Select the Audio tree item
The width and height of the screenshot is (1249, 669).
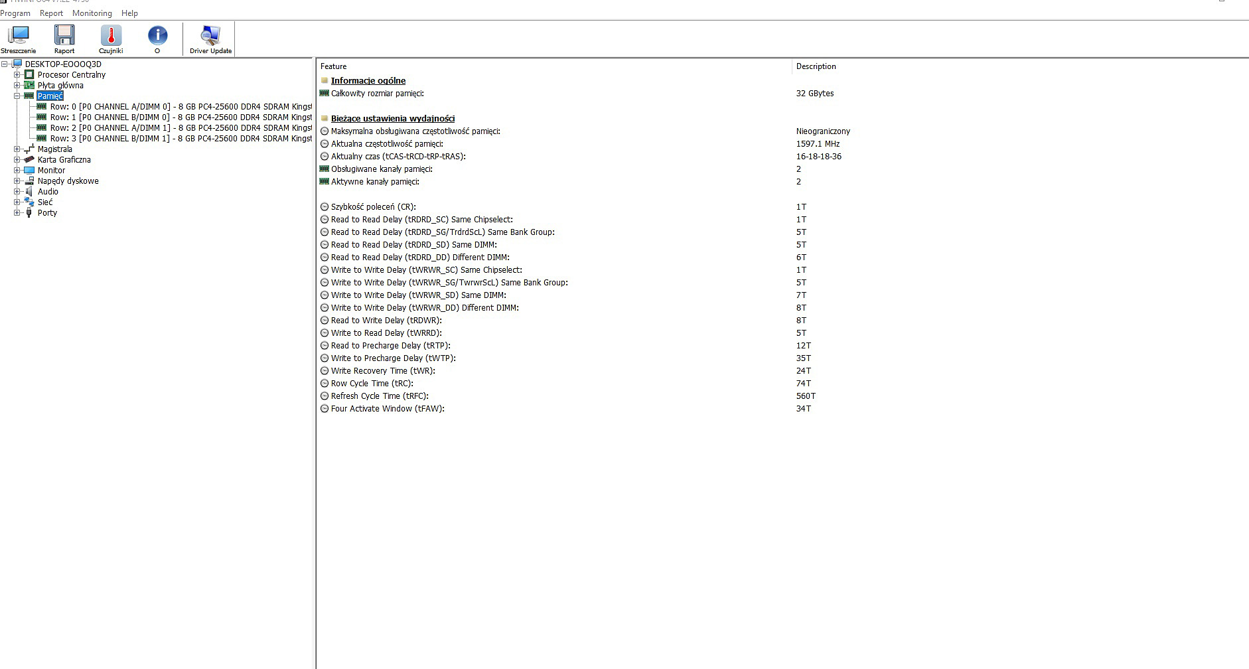[x=48, y=192]
